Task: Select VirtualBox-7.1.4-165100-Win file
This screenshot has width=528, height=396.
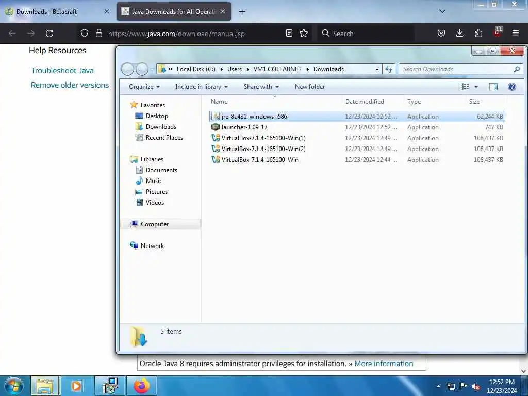Action: coord(357,160)
